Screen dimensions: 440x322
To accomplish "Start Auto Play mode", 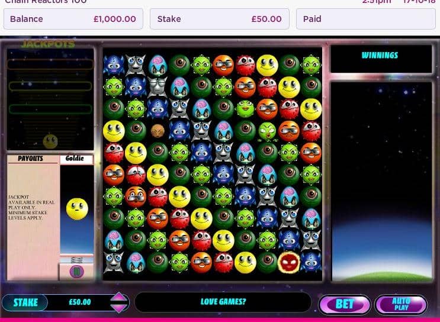I will pos(401,304).
